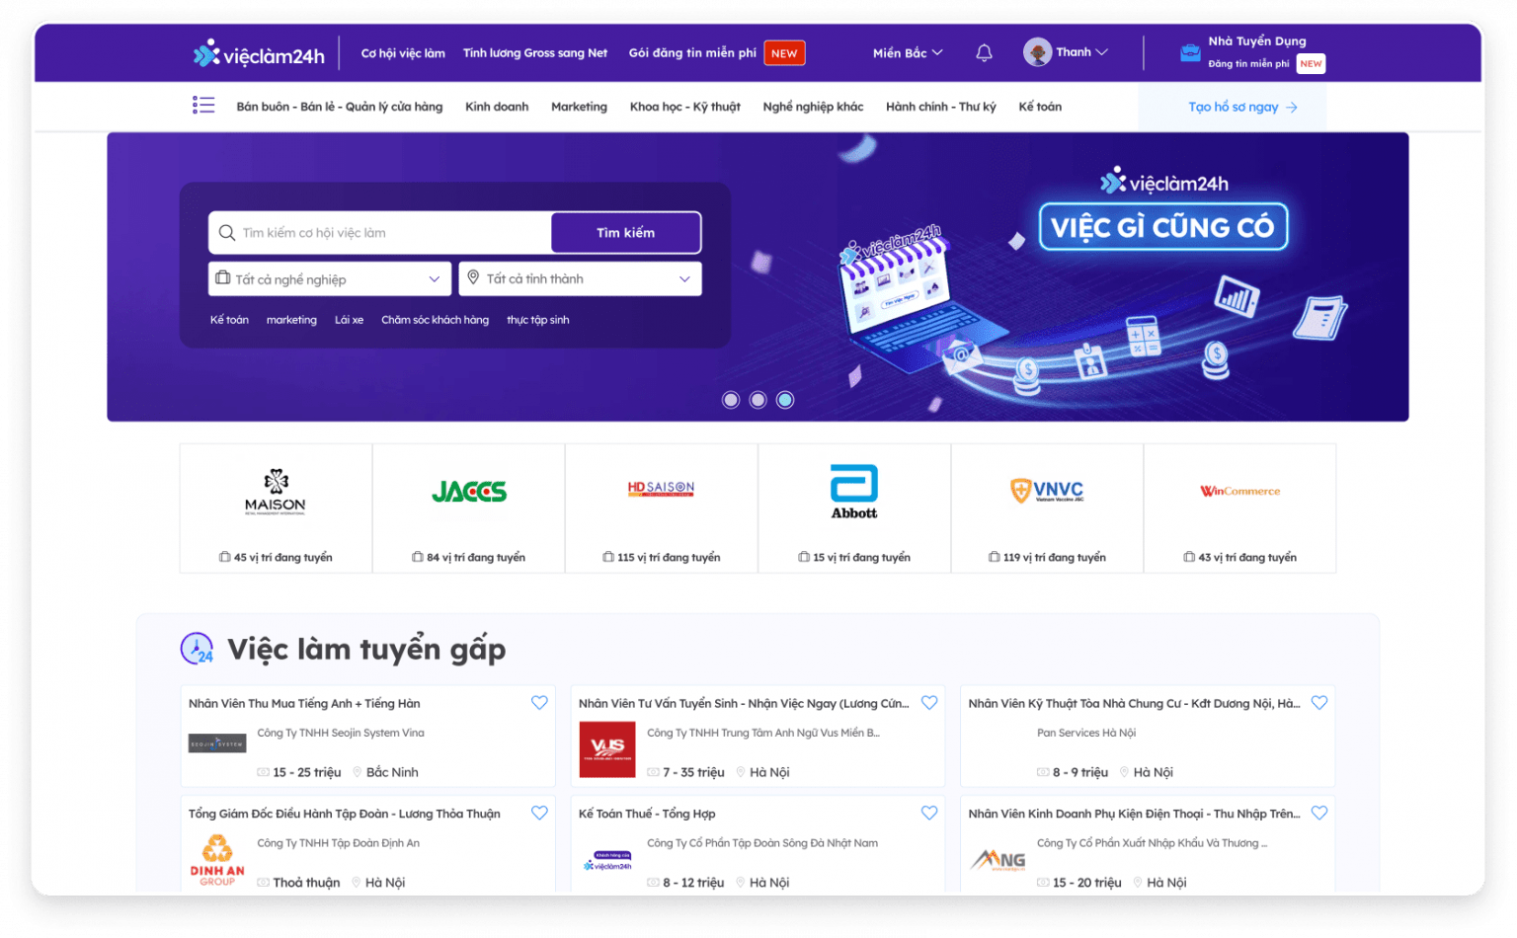This screenshot has height=938, width=1517.
Task: Click the search magnifier icon
Action: tap(226, 233)
